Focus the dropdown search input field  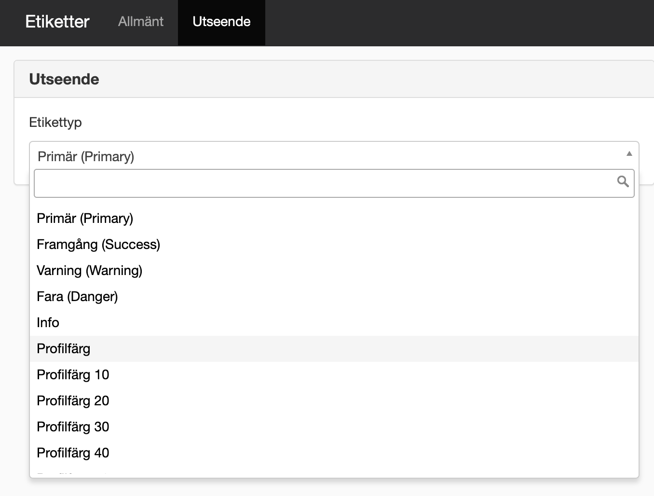click(334, 183)
